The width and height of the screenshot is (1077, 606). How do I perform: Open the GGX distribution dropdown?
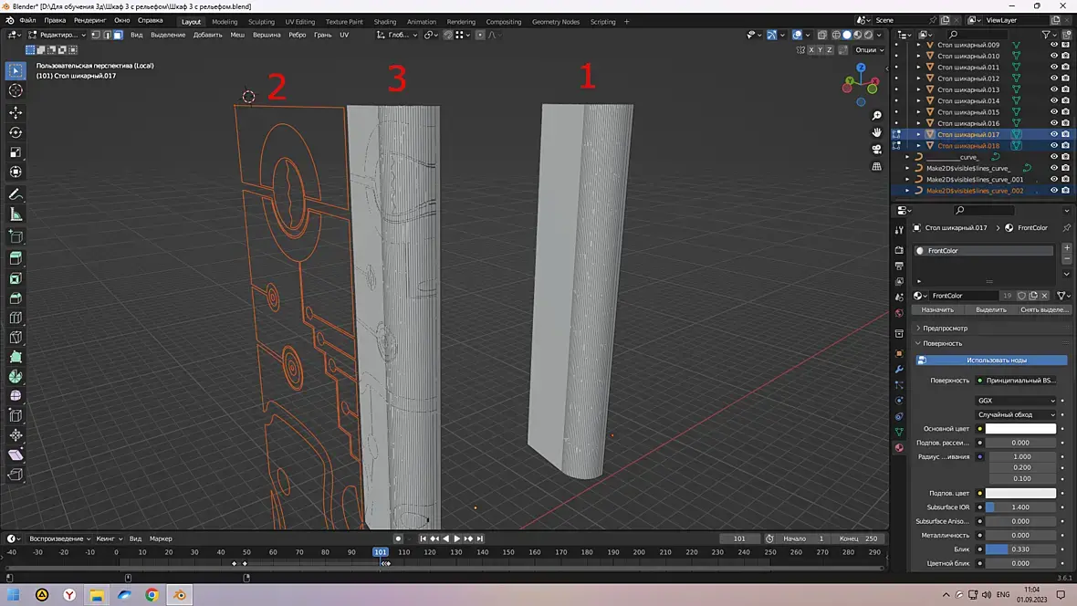pyautogui.click(x=1016, y=401)
